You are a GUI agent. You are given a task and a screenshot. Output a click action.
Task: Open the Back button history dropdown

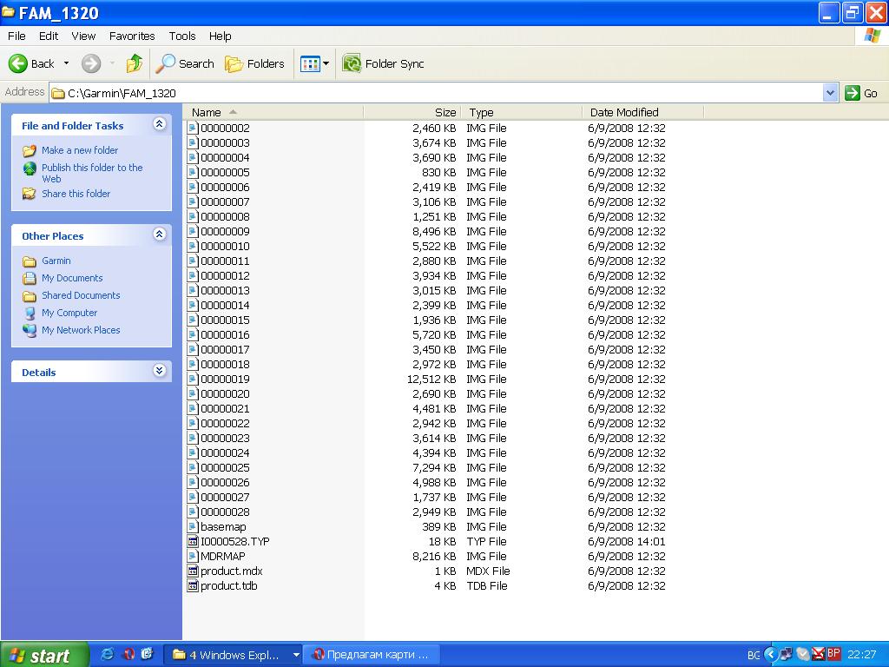click(66, 63)
